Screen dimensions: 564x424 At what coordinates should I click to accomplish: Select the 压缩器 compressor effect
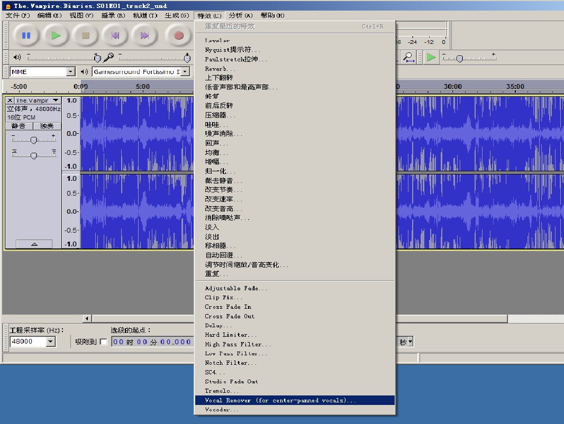coord(295,115)
